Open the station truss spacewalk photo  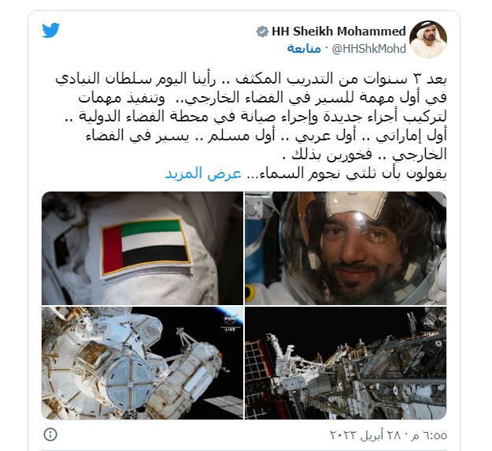pyautogui.click(x=346, y=363)
